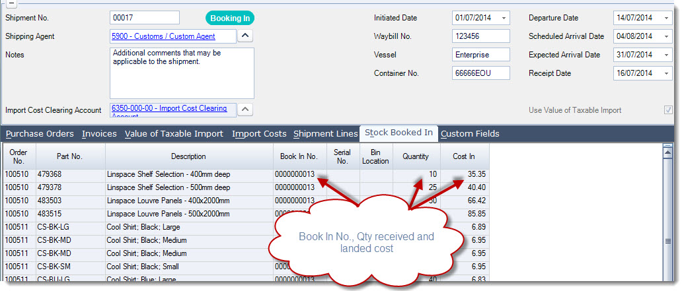Click the vertical scrollbar thumb of the grid

pyautogui.click(x=667, y=242)
